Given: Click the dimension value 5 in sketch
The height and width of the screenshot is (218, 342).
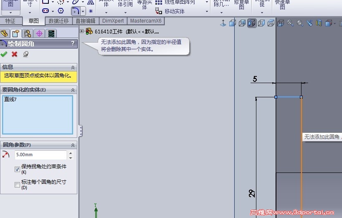Looking at the screenshot, I should [x=255, y=79].
